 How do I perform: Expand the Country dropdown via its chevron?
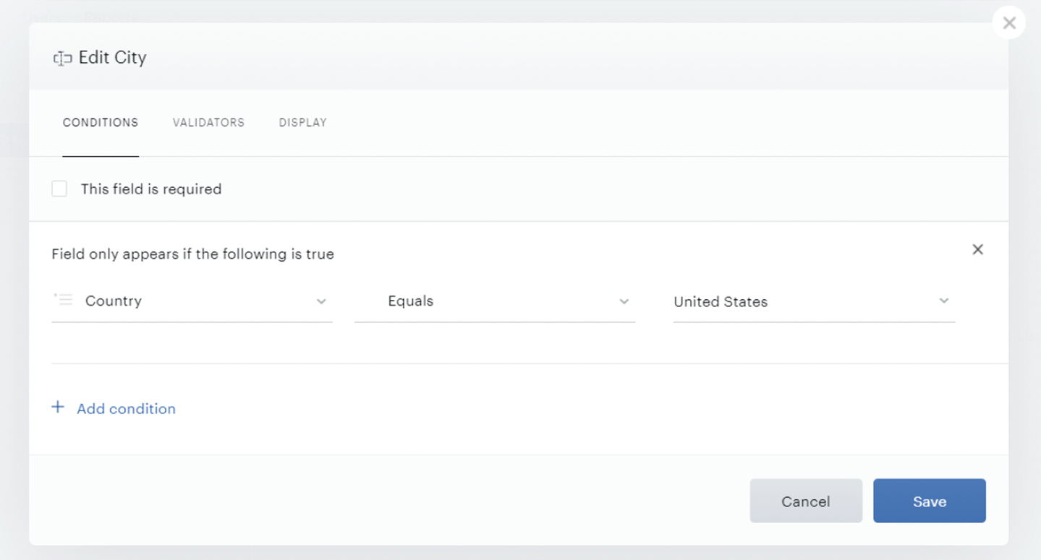coord(321,301)
